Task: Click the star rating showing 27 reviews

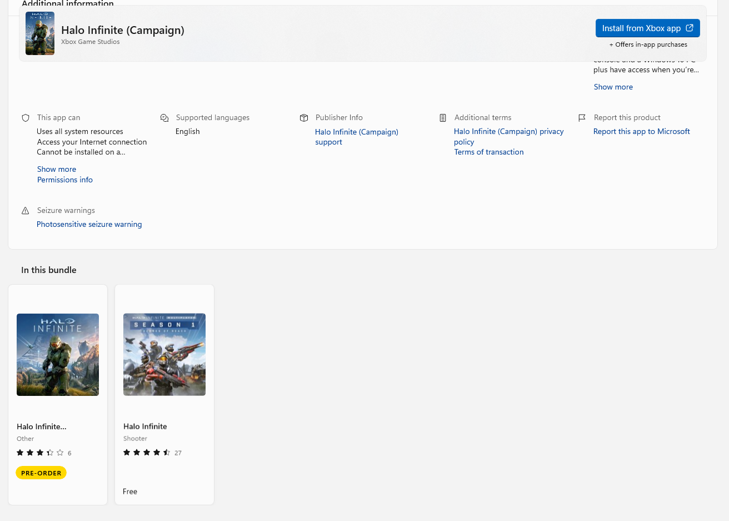Action: (x=152, y=453)
